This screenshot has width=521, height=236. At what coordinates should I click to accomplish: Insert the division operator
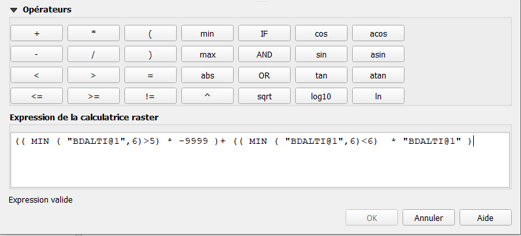coord(94,54)
